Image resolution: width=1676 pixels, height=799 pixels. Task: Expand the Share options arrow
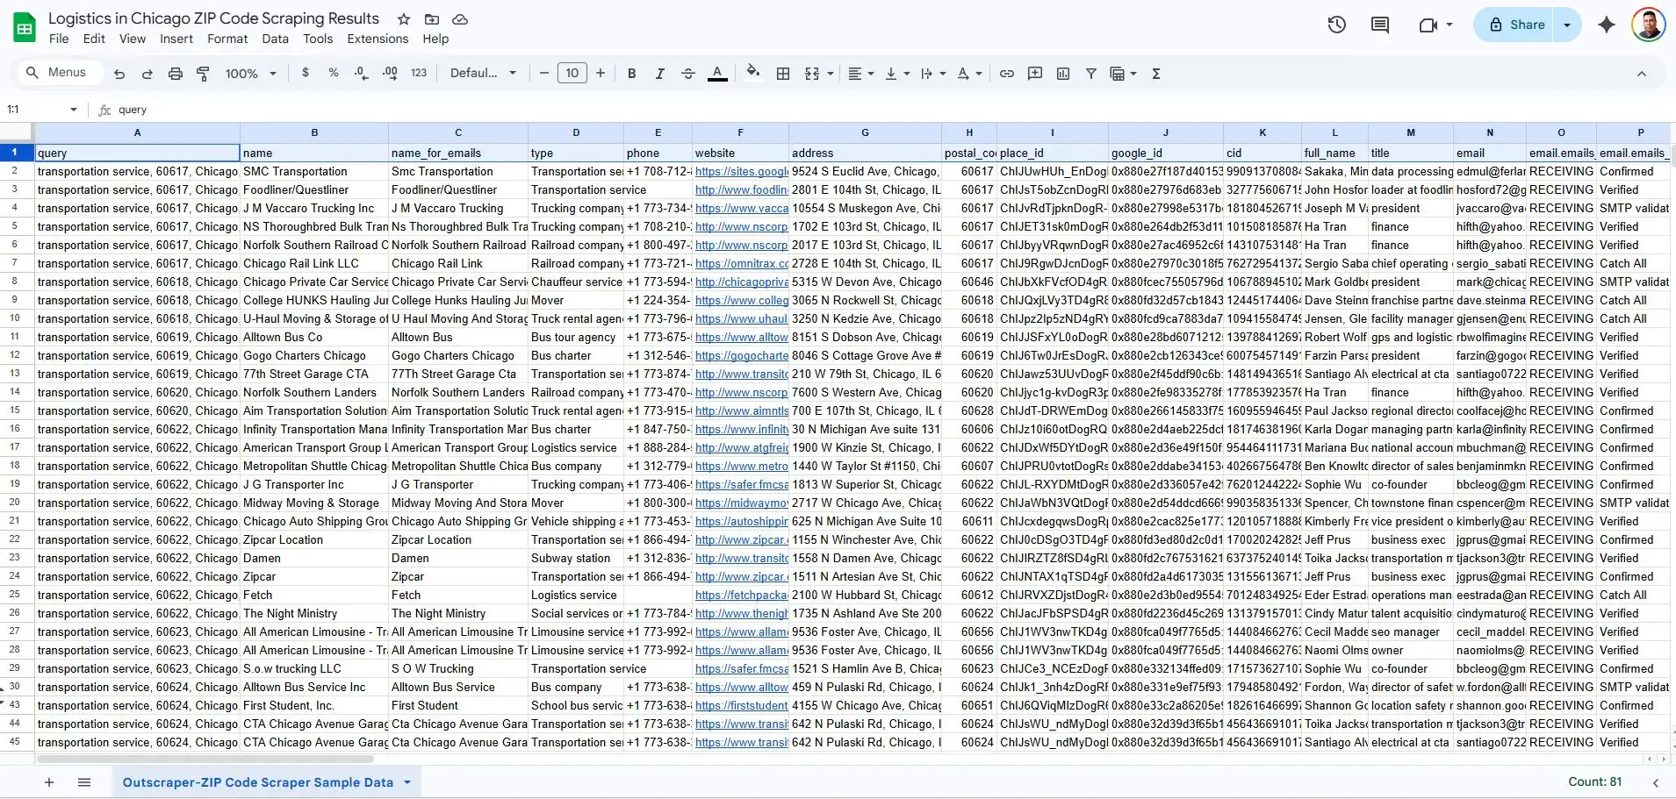tap(1567, 25)
